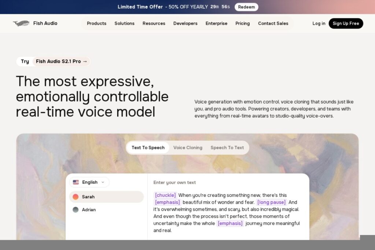The height and width of the screenshot is (250, 375).
Task: Select the Text To Speech tab
Action: (x=148, y=148)
